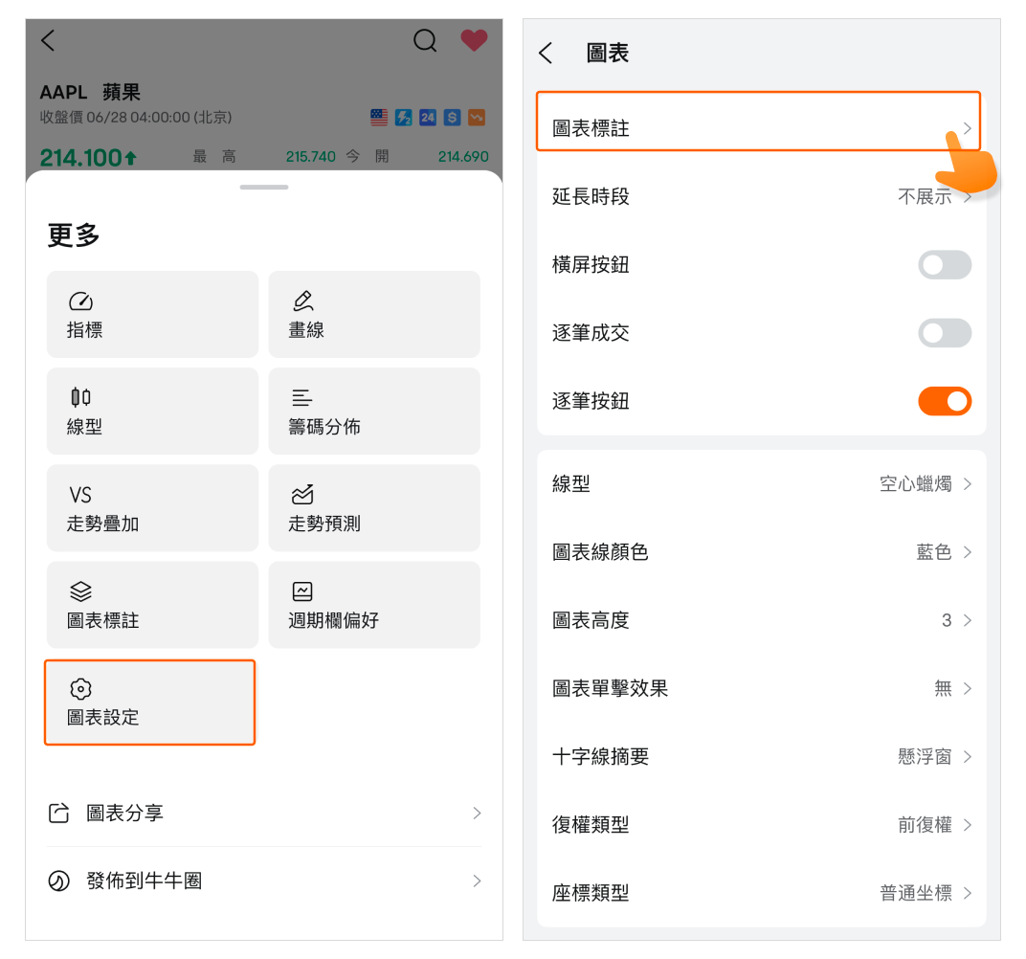Open 指標 indicators tile

click(x=152, y=314)
